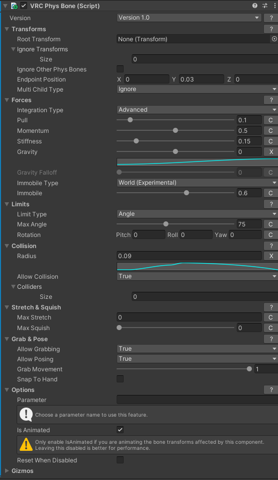Click the Transforms section help button
The image size is (278, 480).
point(271,29)
